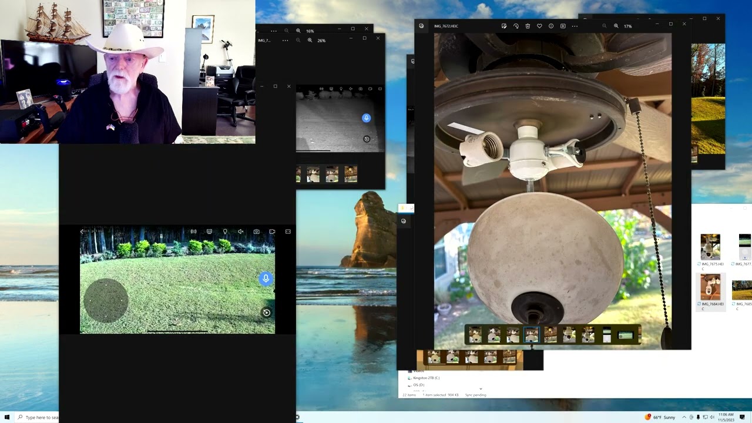Click taskbar search box
This screenshot has width=752, height=423.
click(x=36, y=417)
